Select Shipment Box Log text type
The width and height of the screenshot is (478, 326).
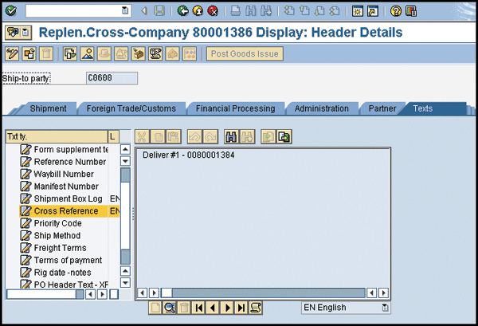pyautogui.click(x=68, y=198)
